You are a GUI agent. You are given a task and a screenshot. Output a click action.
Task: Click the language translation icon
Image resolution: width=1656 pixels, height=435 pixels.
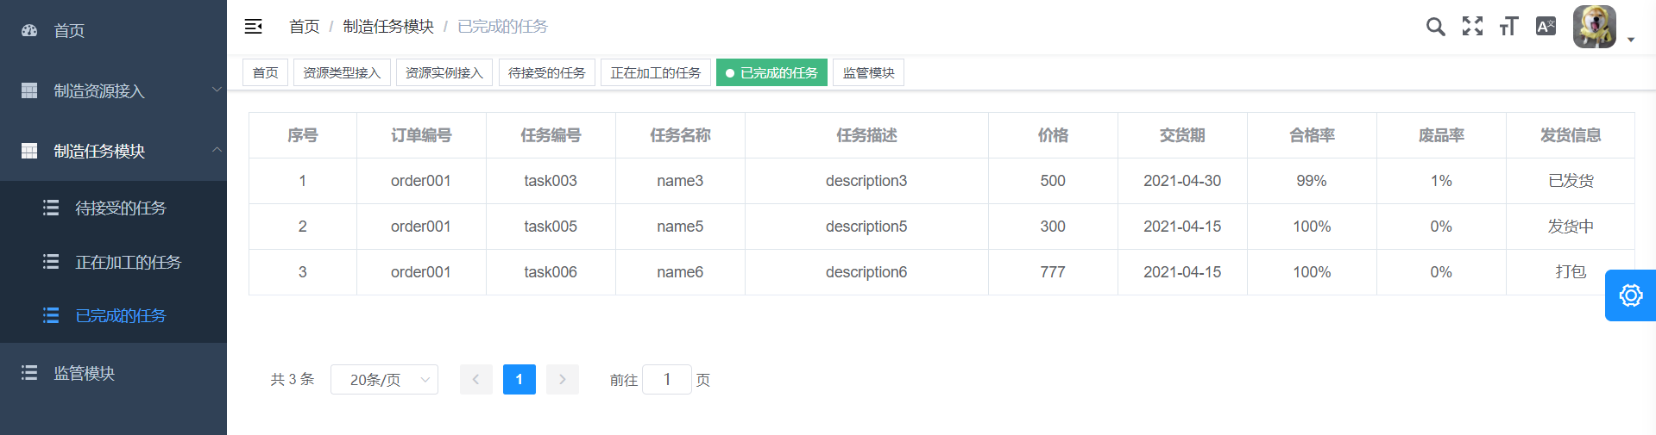point(1546,27)
